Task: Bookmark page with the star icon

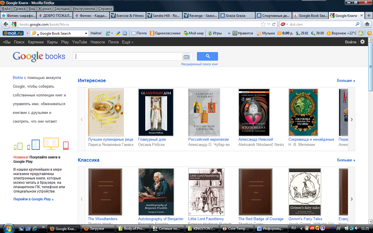Action: (x=263, y=24)
